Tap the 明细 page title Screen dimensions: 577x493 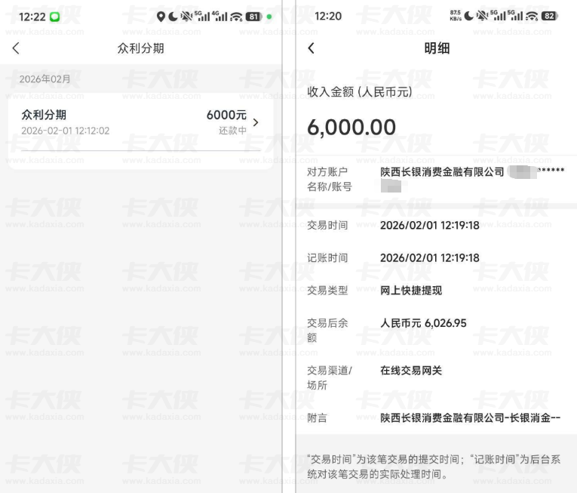437,48
